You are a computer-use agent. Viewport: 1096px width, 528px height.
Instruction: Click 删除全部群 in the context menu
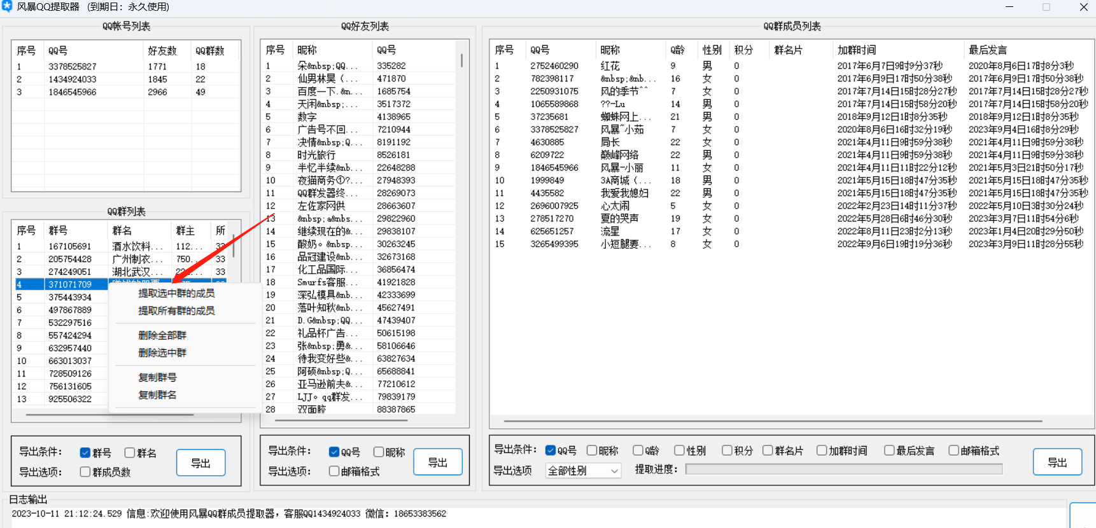point(162,335)
